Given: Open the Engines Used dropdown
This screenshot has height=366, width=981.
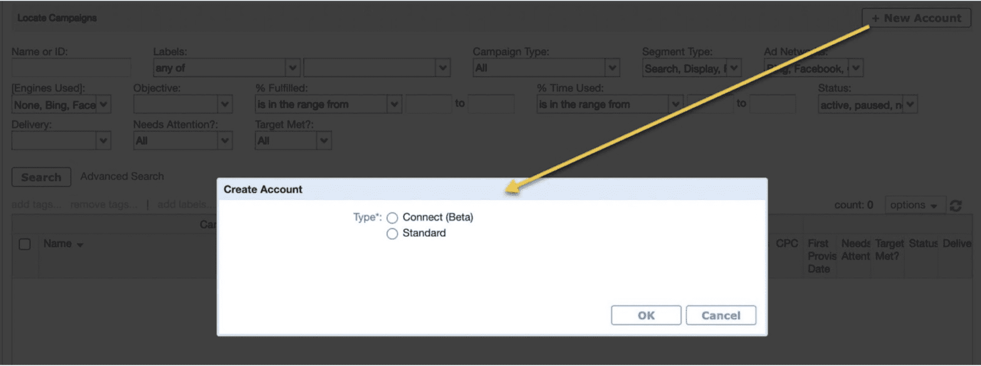Looking at the screenshot, I should (61, 105).
